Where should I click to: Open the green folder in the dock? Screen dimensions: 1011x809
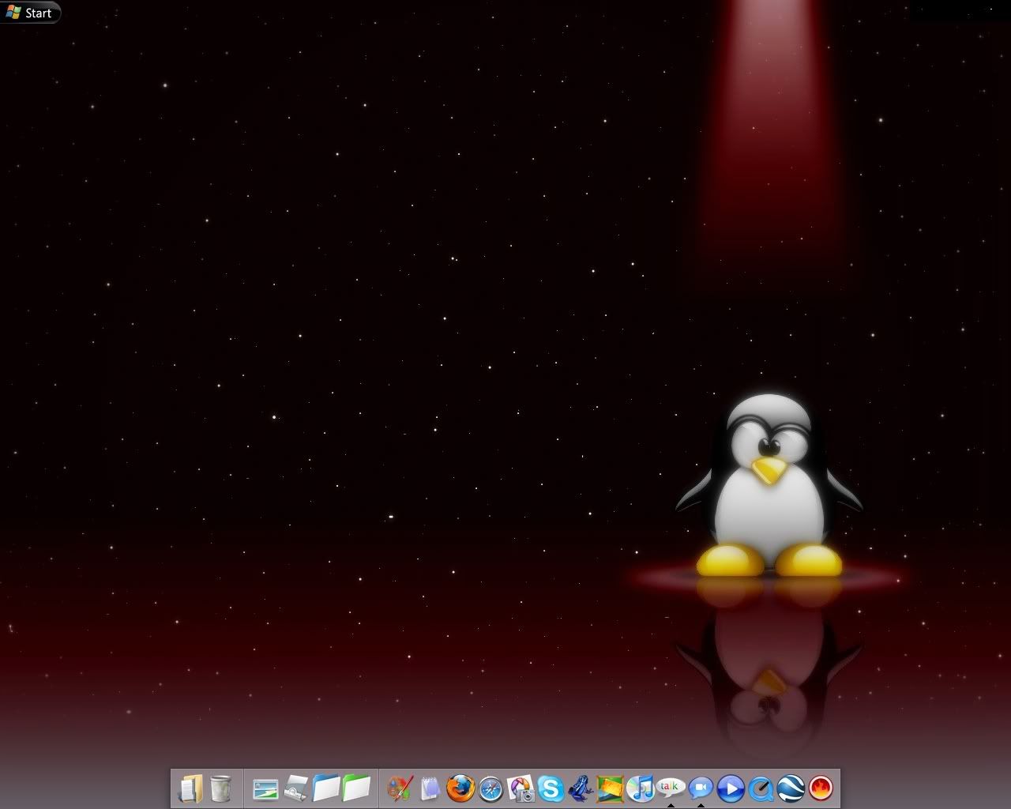pos(356,788)
